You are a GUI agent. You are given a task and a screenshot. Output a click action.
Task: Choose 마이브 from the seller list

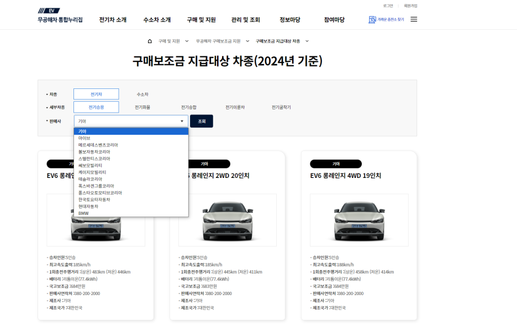(x=131, y=138)
